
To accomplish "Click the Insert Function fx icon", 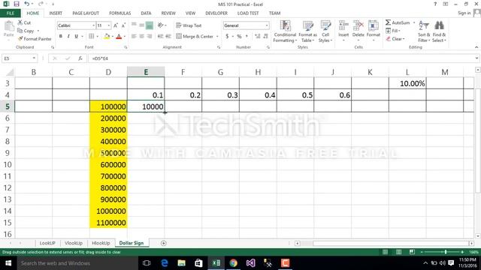I will pos(80,58).
